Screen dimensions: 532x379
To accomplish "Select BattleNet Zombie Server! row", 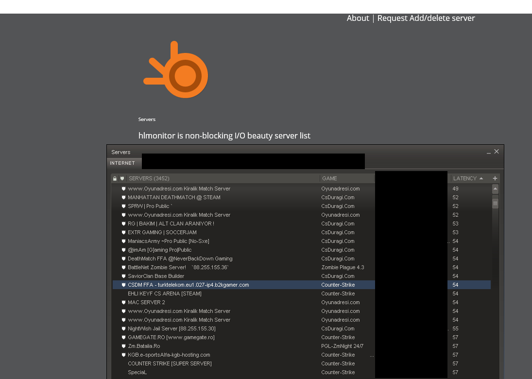I will [301, 267].
